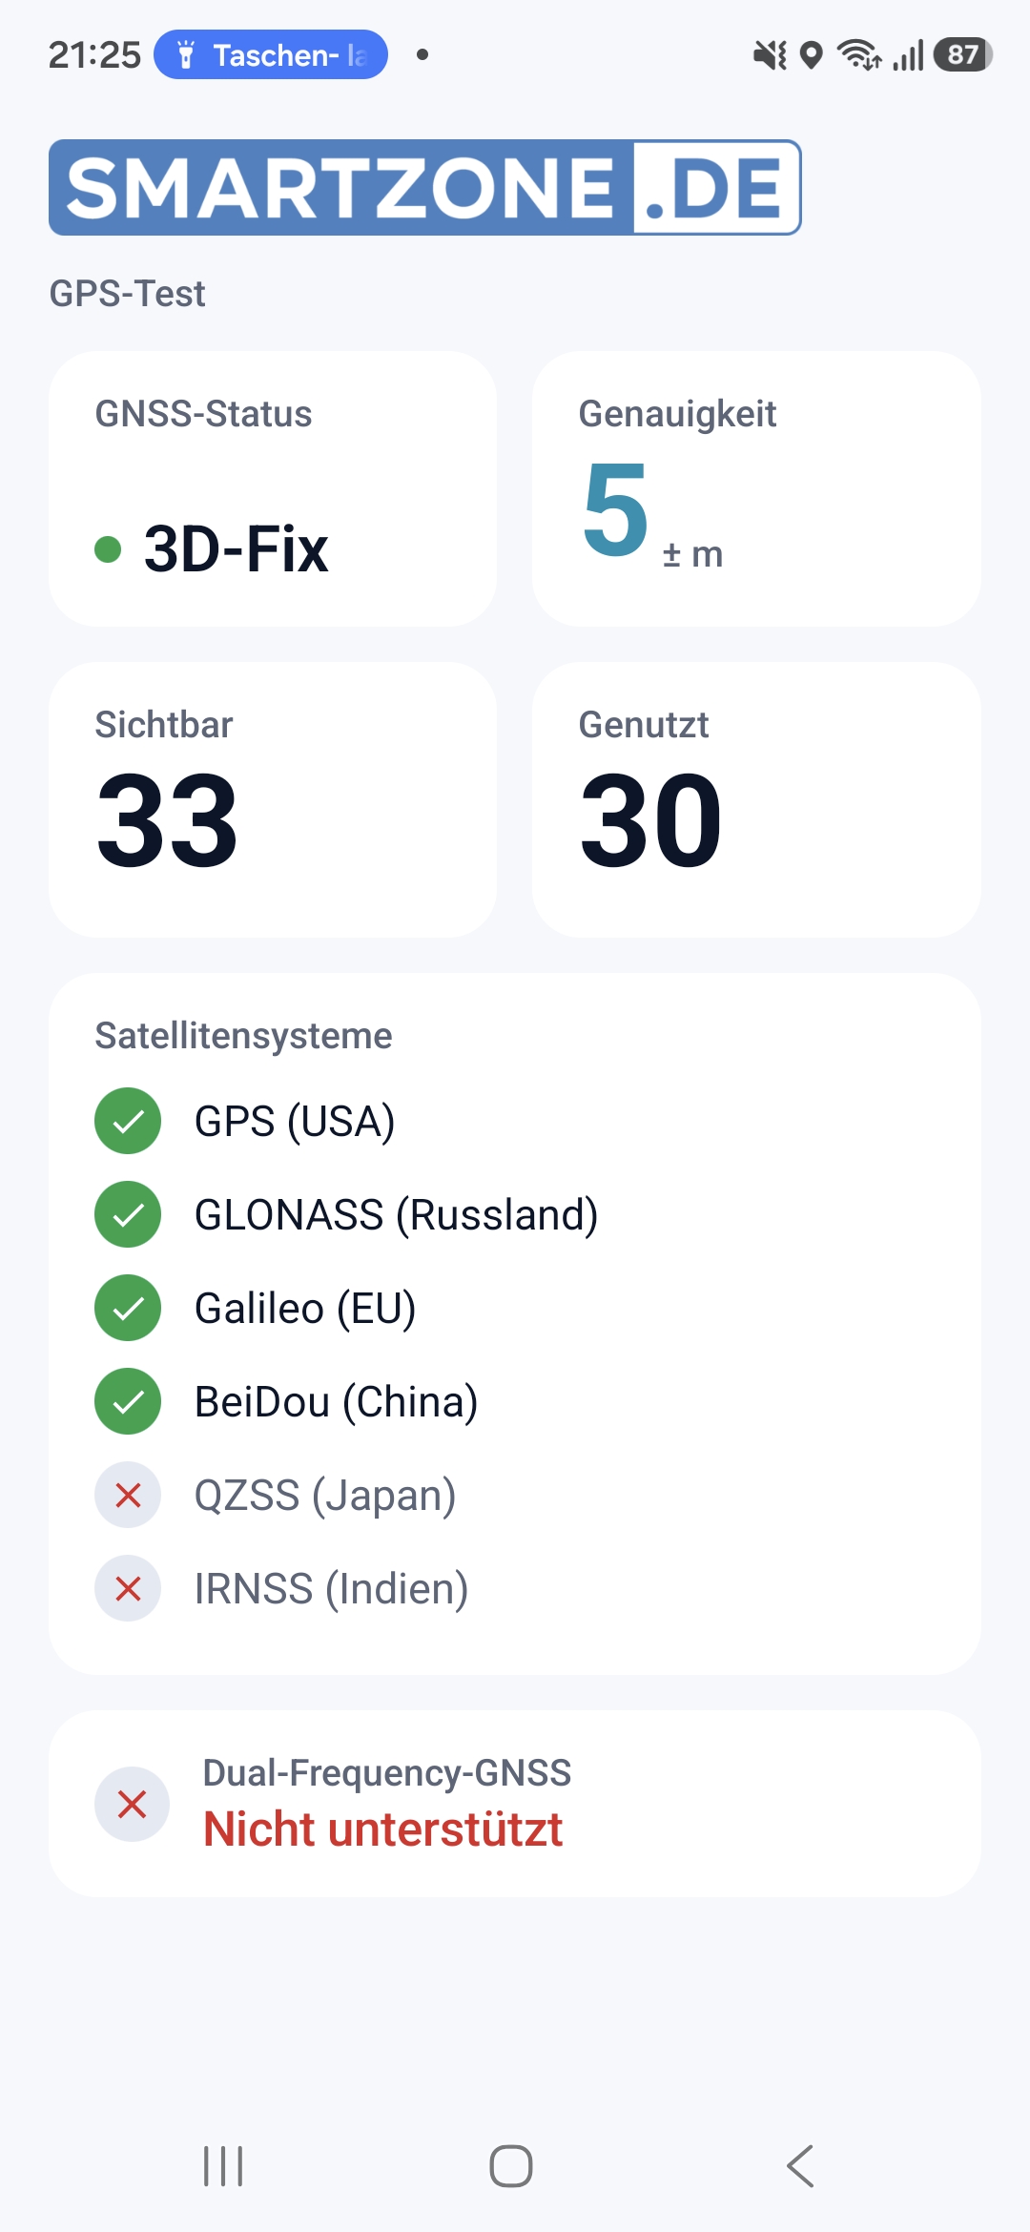1030x2232 pixels.
Task: Tap the Android home button
Action: [x=511, y=2166]
